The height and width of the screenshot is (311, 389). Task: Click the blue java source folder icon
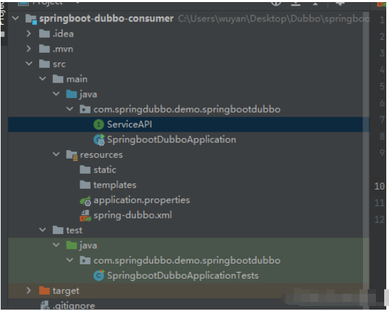pyautogui.click(x=72, y=94)
